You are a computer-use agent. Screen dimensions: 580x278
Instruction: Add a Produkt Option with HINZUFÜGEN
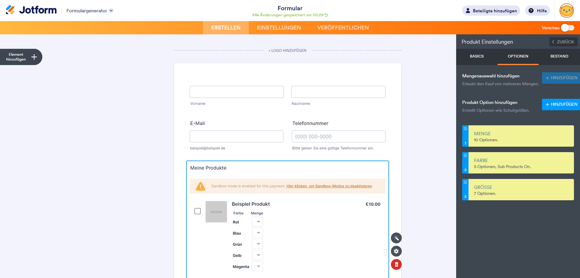pyautogui.click(x=561, y=104)
